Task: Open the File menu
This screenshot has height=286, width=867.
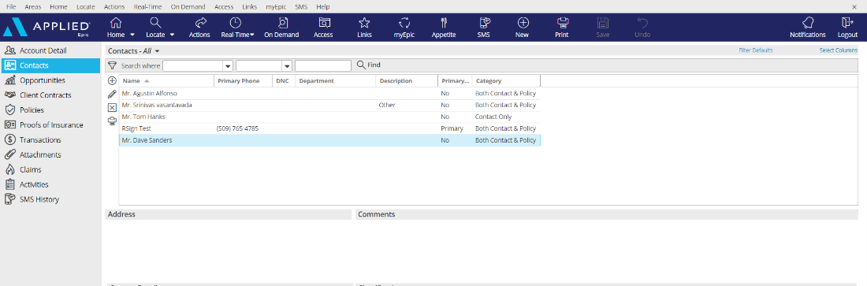Action: (11, 6)
